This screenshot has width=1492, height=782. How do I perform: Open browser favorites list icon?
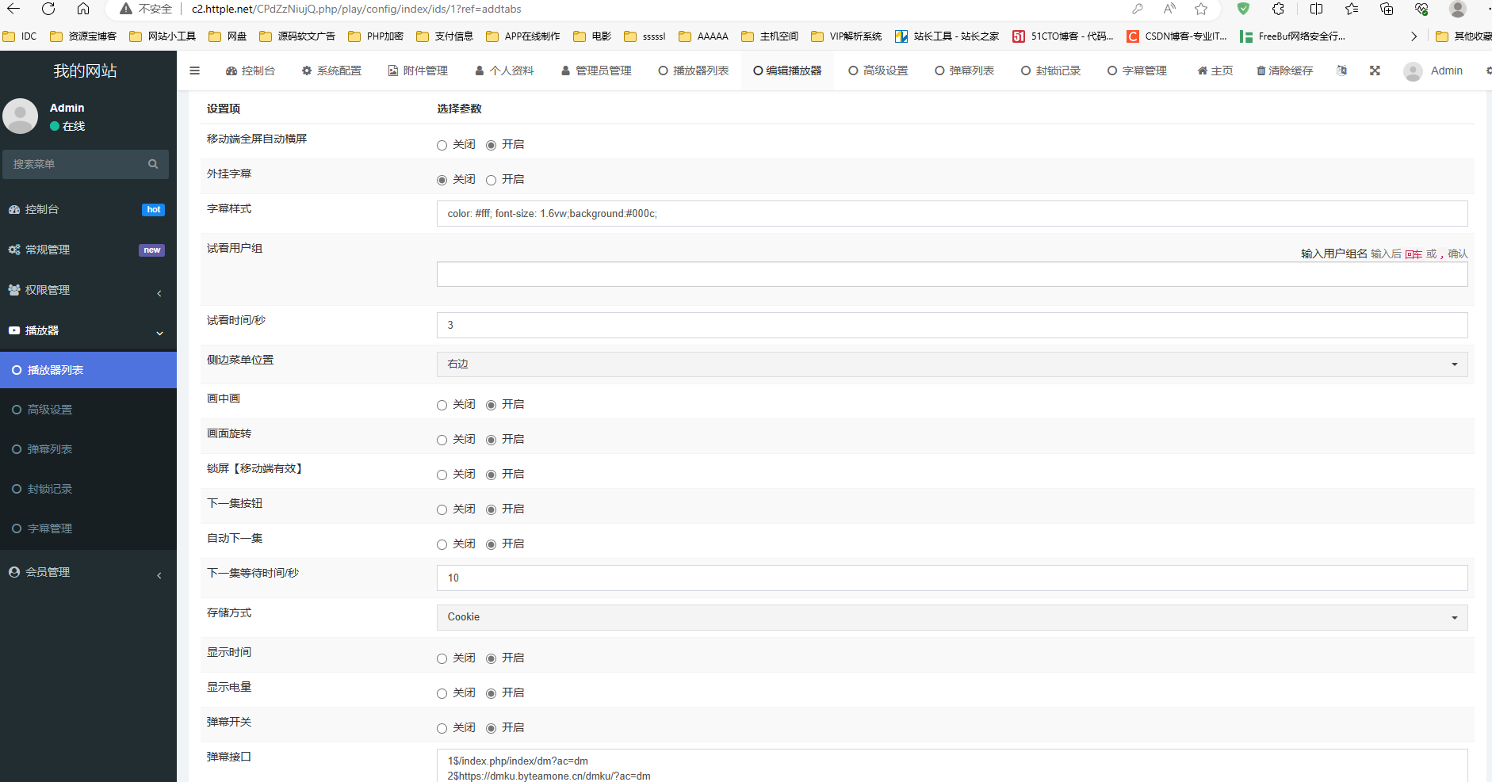coord(1352,9)
